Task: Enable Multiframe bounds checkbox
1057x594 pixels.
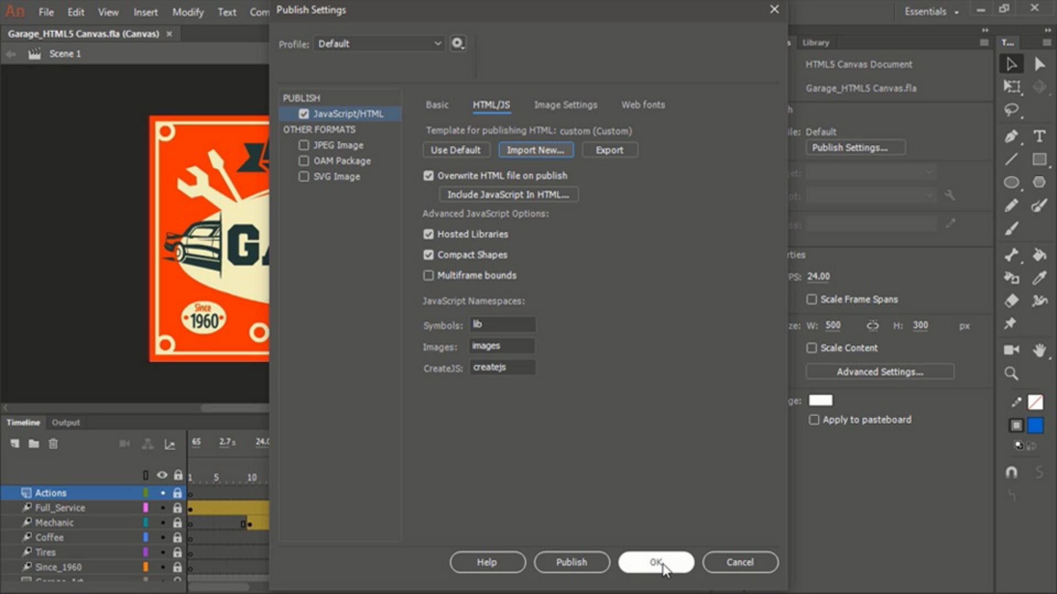Action: click(428, 276)
